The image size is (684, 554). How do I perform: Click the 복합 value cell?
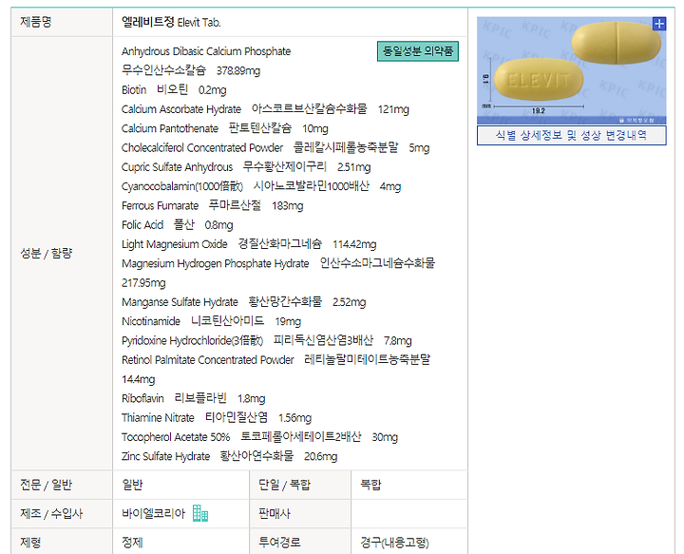[409, 485]
